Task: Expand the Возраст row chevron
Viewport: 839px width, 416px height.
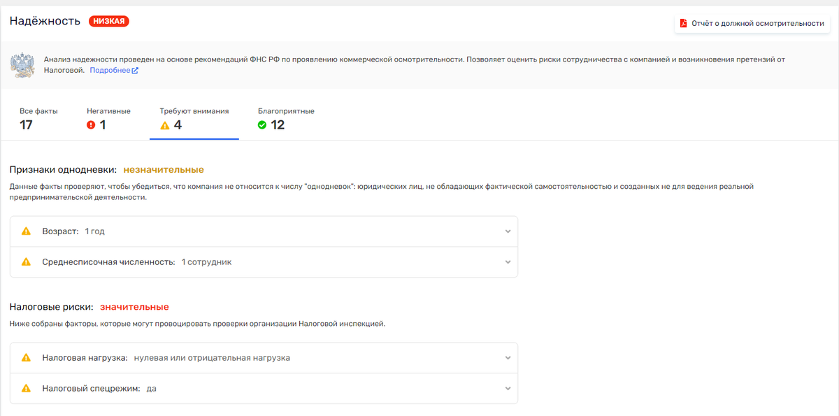Action: coord(508,231)
